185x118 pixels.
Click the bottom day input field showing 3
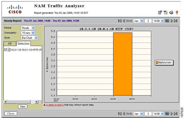(x=148, y=114)
